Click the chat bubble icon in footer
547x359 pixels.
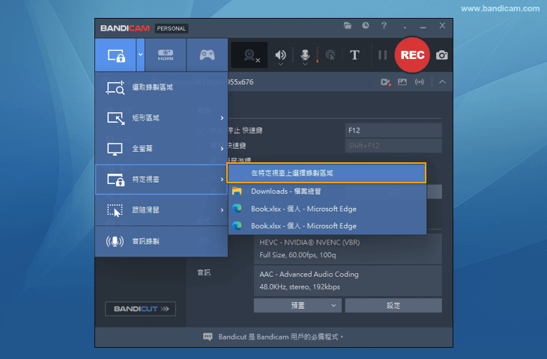[208, 337]
